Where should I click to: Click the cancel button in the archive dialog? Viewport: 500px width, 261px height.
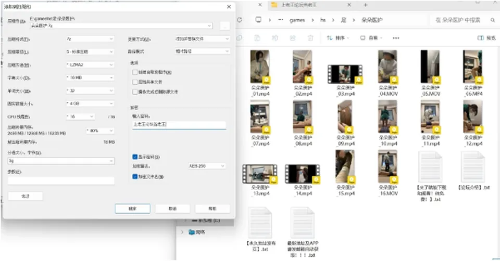172,208
